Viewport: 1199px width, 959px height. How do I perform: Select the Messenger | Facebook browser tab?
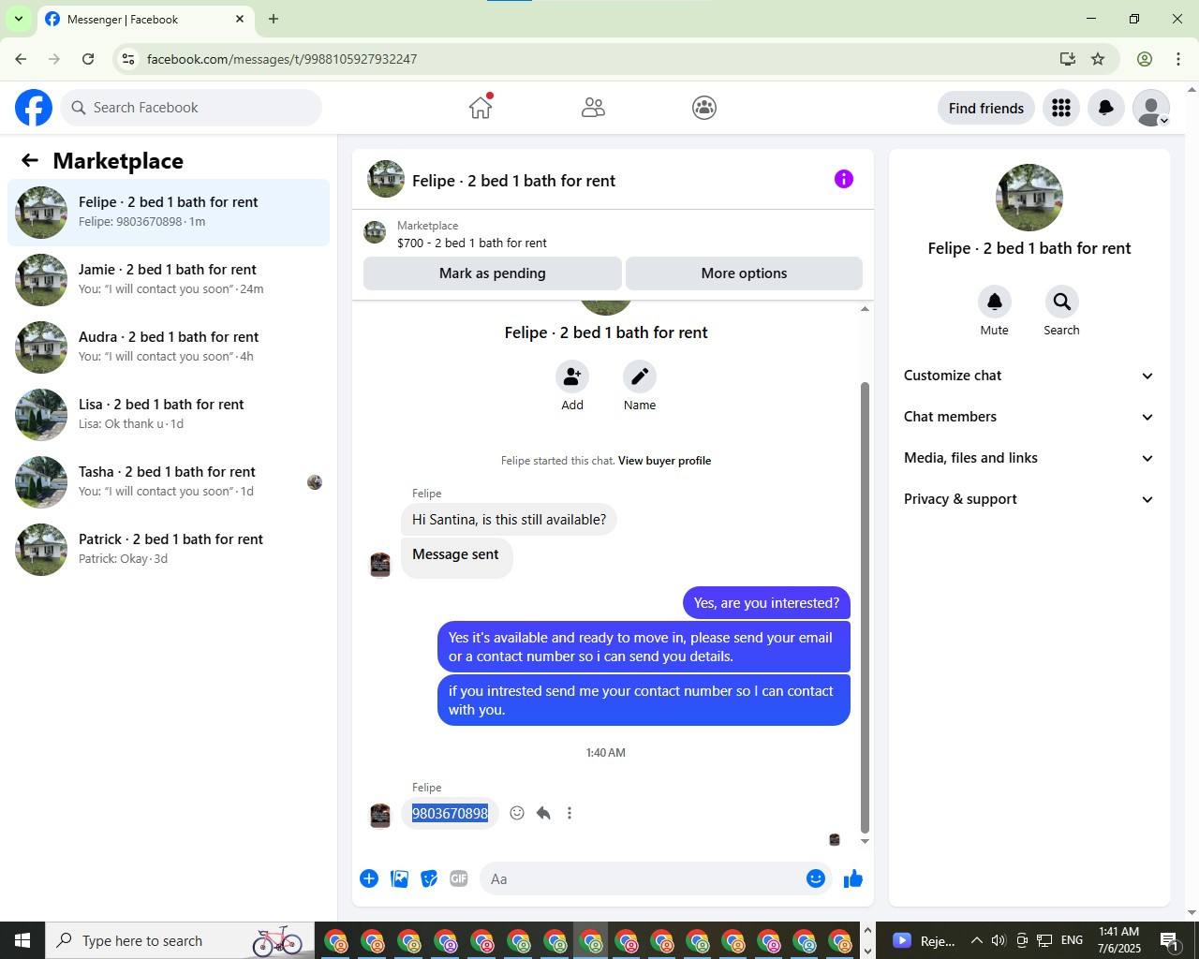coord(145,19)
